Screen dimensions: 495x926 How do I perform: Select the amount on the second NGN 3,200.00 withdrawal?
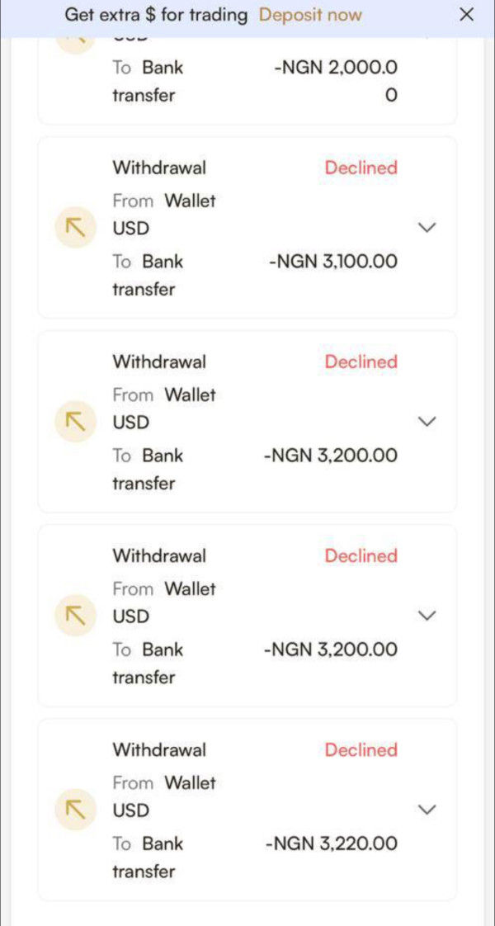(330, 650)
